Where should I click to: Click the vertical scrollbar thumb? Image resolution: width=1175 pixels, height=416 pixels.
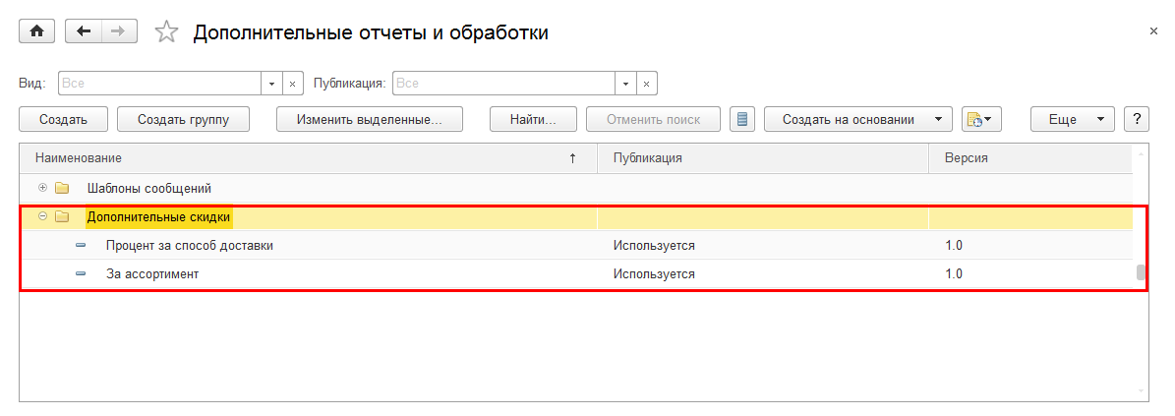point(1141,273)
